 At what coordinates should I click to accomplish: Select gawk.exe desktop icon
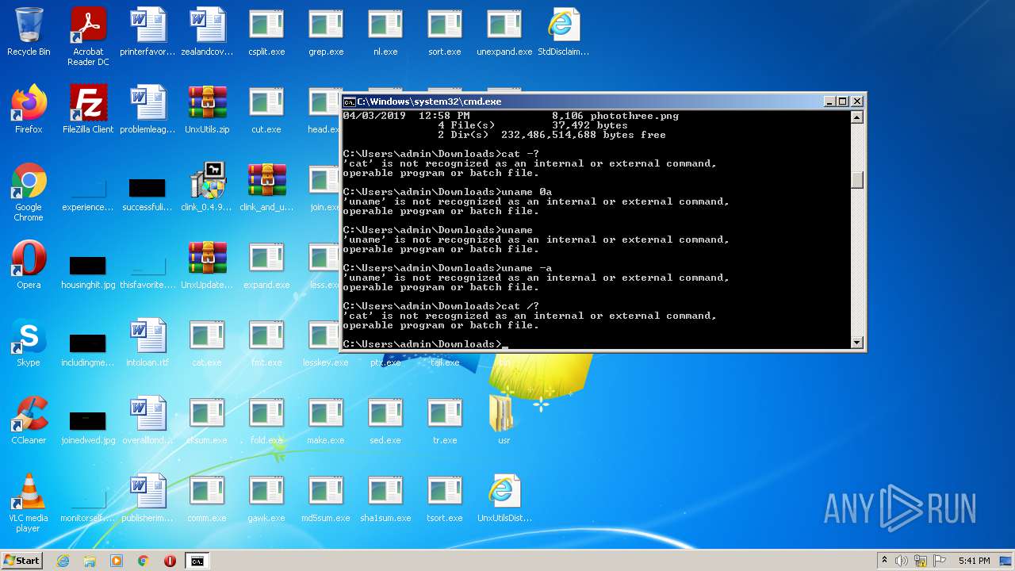[266, 498]
